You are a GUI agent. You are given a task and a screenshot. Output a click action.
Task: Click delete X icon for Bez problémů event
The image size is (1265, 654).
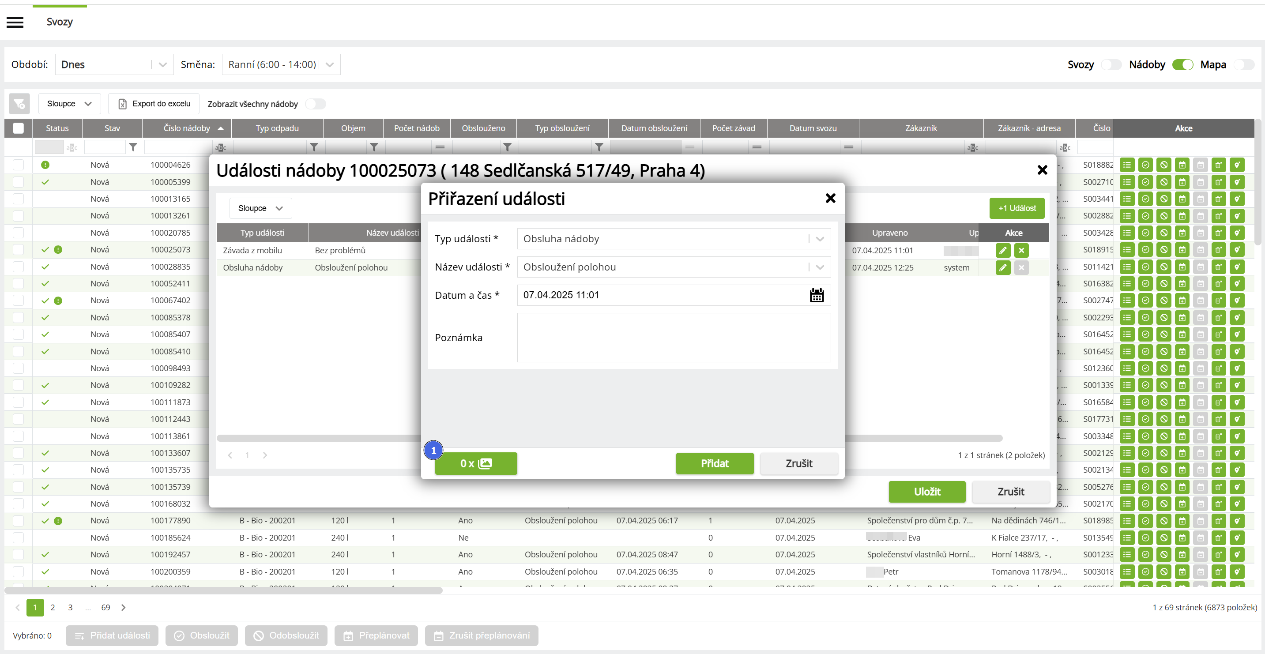click(1021, 250)
